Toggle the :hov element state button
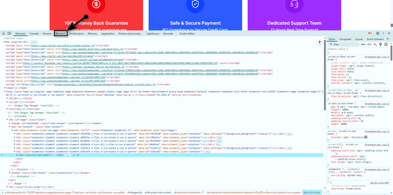Viewport: 393px width, 195px height. [x=363, y=44]
